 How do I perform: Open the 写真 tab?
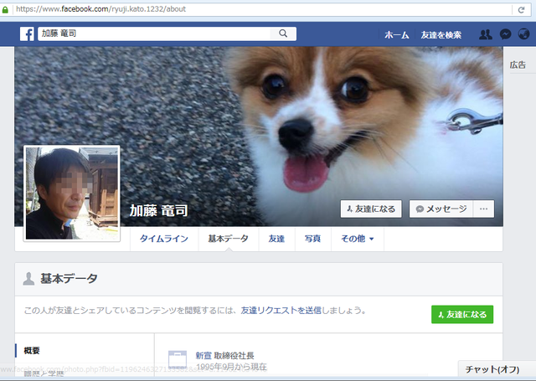click(312, 239)
